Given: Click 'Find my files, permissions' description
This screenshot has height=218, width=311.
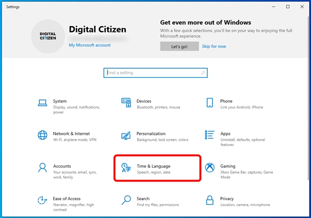Looking at the screenshot, I should point(158,205).
